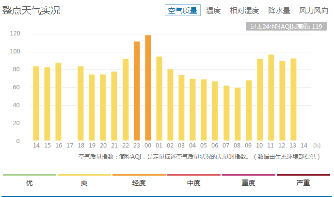Select the bar for hour 18
Viewport: 334px width, 197px height.
point(80,103)
